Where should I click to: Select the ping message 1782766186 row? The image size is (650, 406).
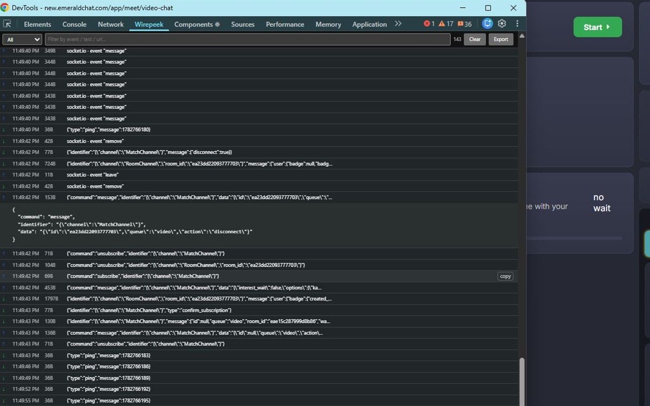tap(259, 366)
